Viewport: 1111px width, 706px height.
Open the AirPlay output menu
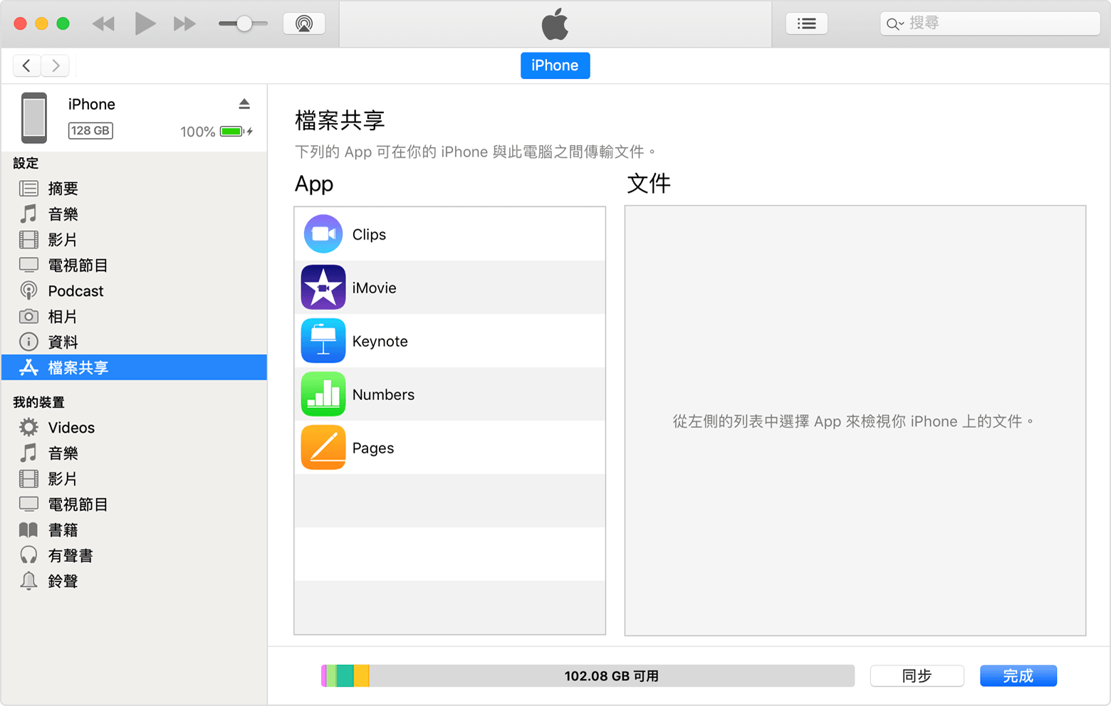tap(304, 23)
